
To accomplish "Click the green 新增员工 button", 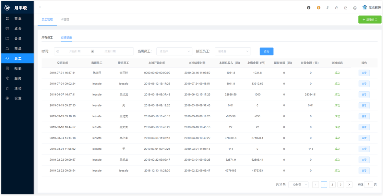I will point(370,19).
